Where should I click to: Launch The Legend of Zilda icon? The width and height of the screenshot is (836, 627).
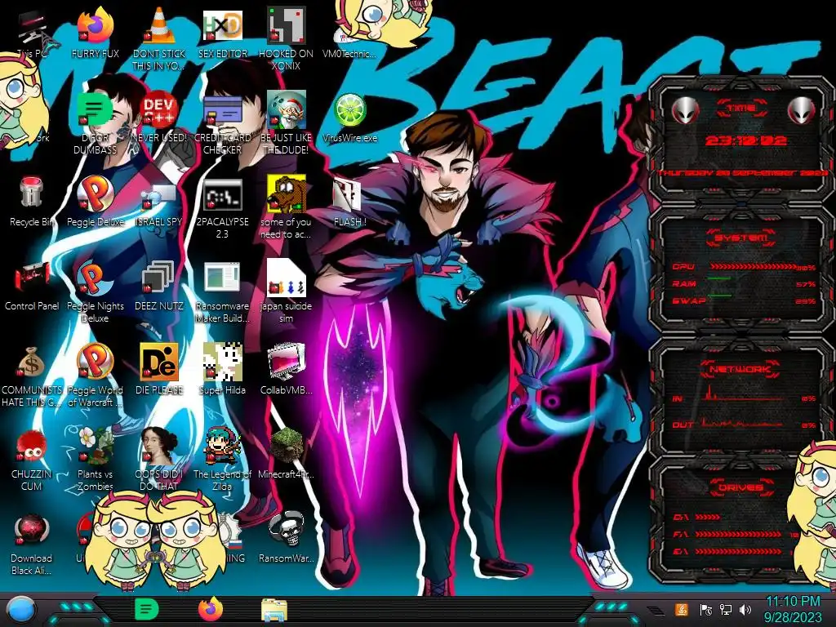tap(222, 446)
